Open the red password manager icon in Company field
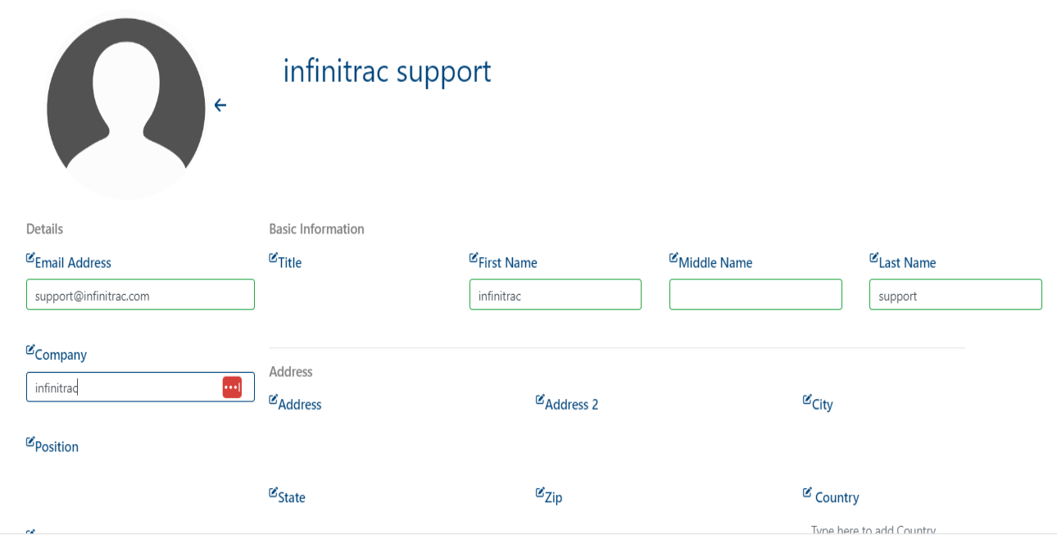Viewport: 1057px width, 539px height. click(232, 387)
